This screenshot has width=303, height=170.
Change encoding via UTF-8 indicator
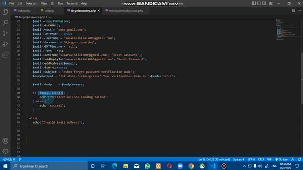click(x=251, y=159)
